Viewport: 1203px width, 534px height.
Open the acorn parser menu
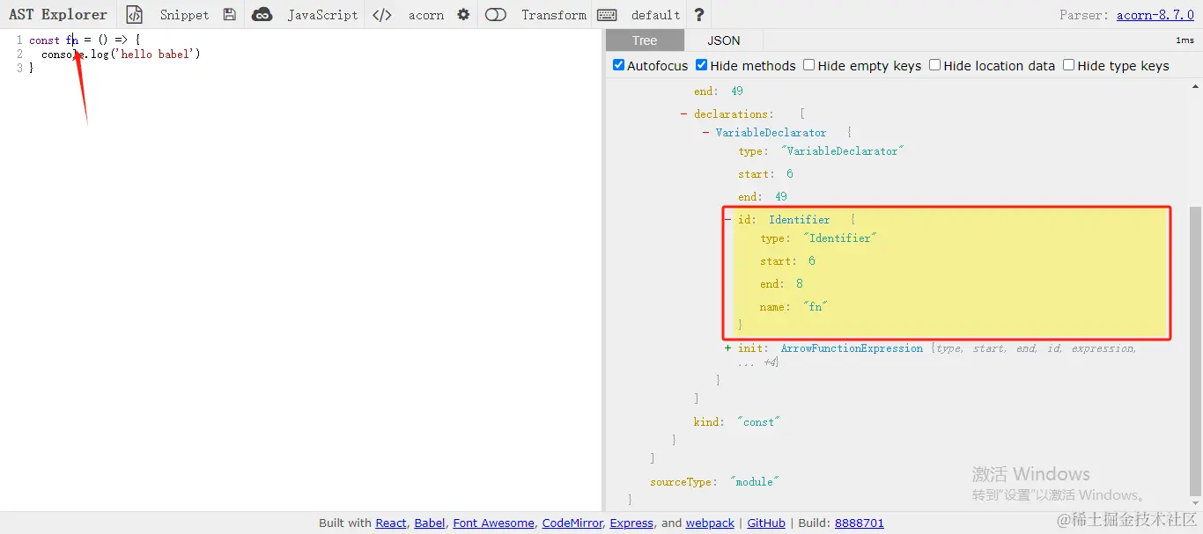426,15
